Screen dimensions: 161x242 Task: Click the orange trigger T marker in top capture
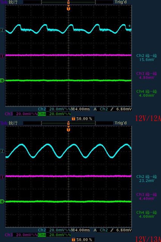[x=69, y=8]
